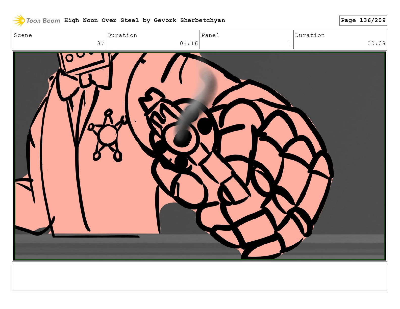Select the scene number '37'
The width and height of the screenshot is (400, 309).
(101, 43)
